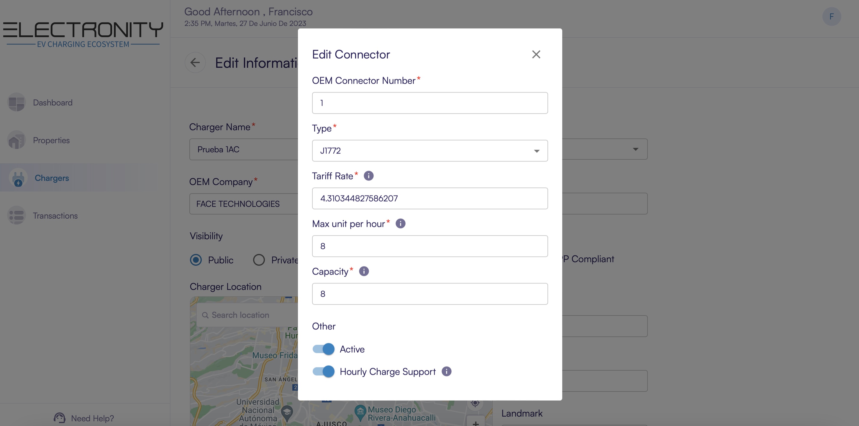Click the back arrow beside Edit Information
The width and height of the screenshot is (859, 426).
tap(195, 63)
